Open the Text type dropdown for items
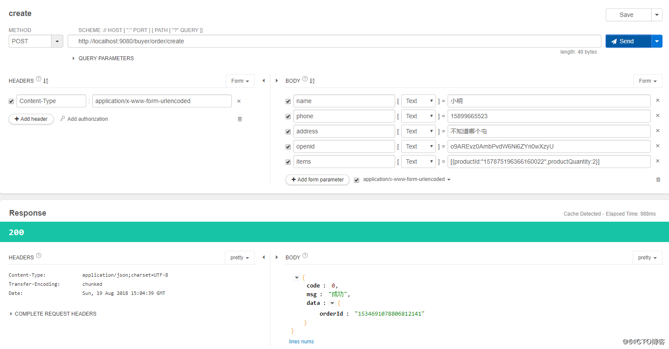Viewport: 669px width, 349px height. 419,162
